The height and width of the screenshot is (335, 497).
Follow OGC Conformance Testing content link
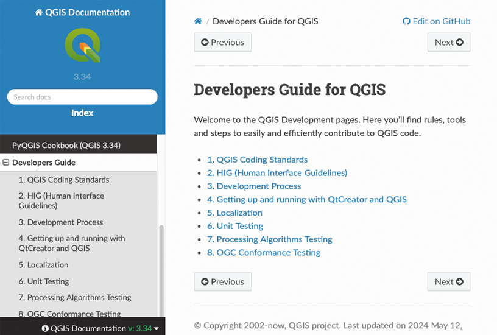click(268, 252)
